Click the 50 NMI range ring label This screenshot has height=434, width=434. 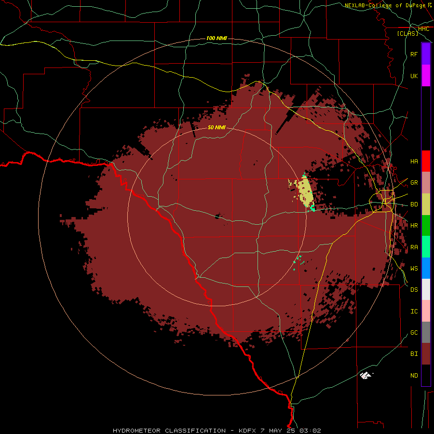point(217,127)
